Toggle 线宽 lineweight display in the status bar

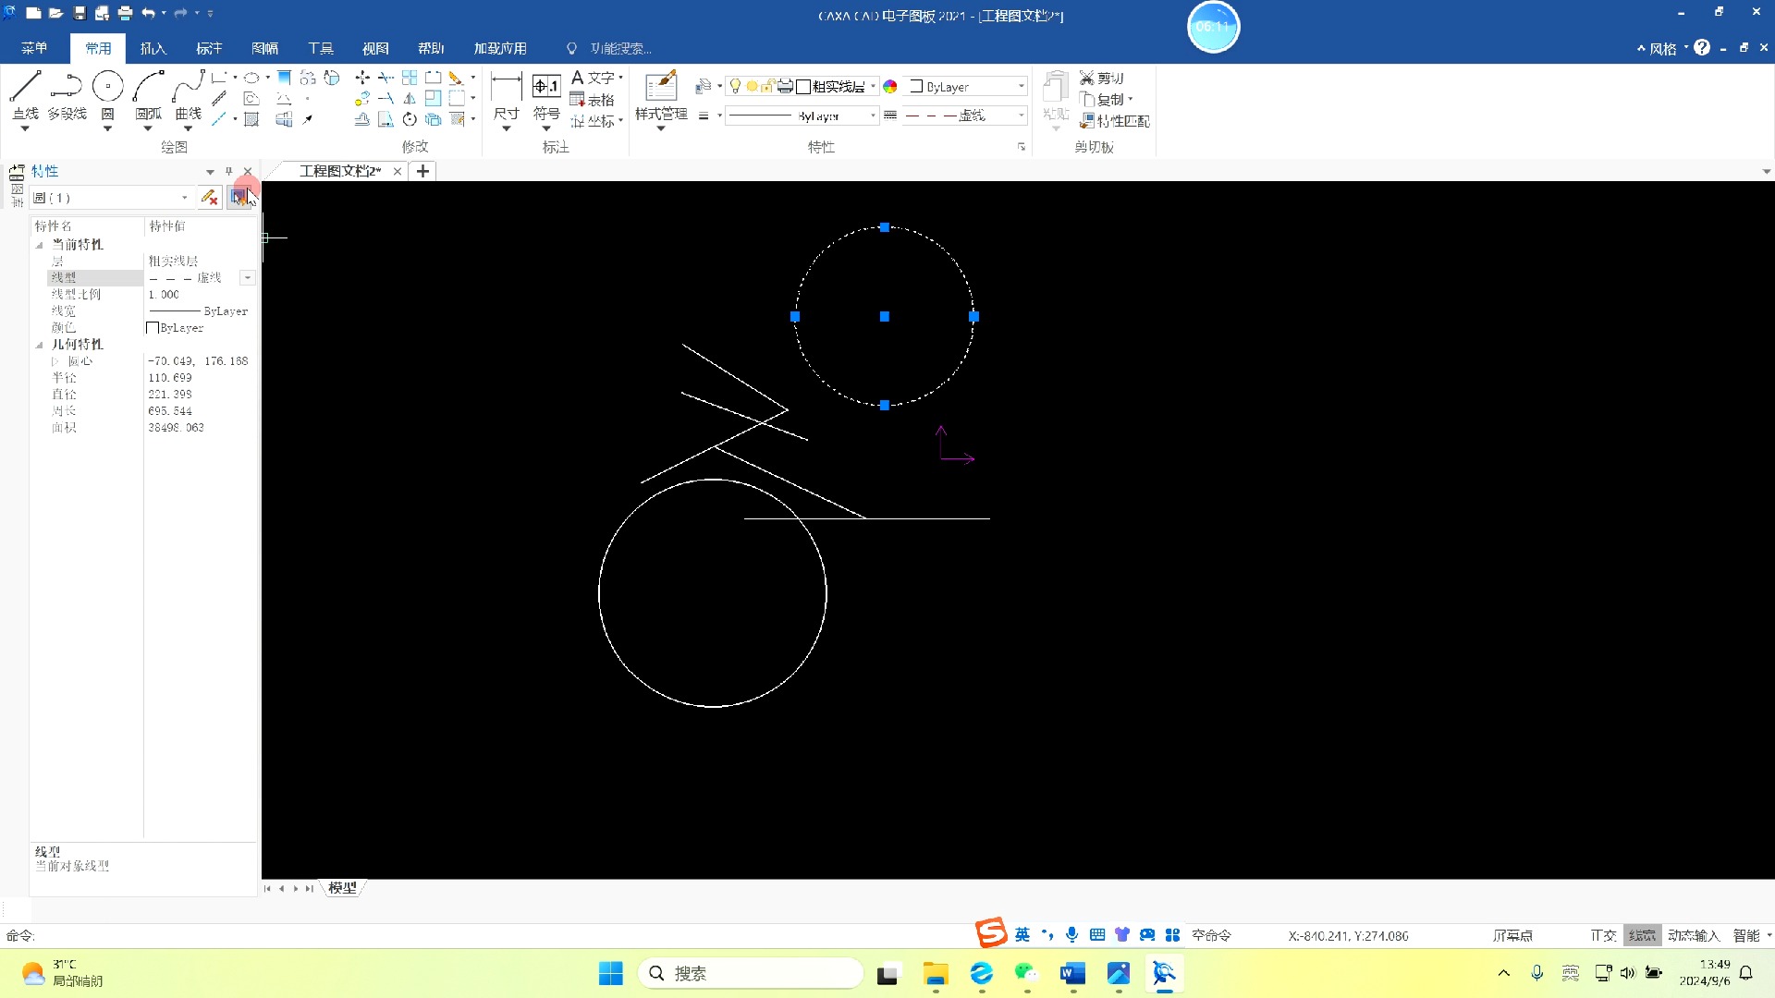click(x=1642, y=935)
